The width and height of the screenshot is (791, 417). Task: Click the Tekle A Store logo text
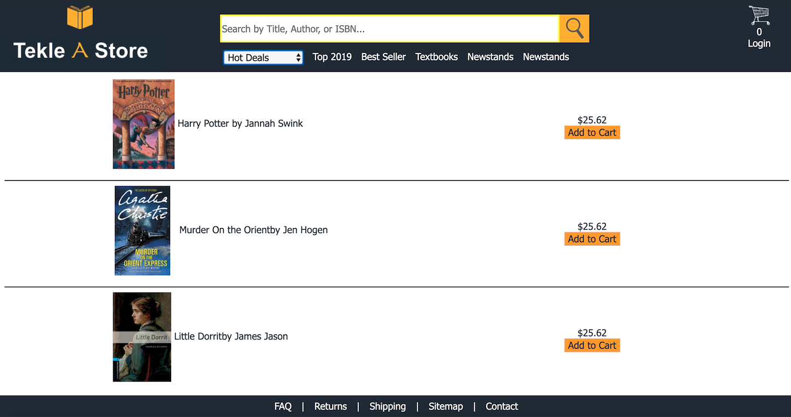coord(80,50)
